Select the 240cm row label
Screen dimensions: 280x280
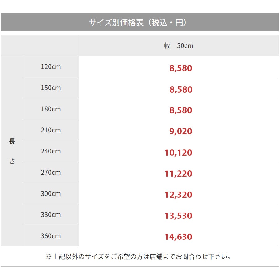coord(51,151)
